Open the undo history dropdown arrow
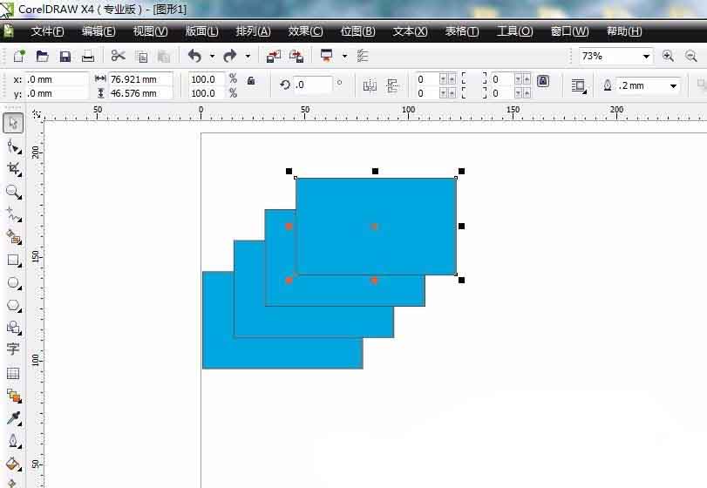 click(x=212, y=57)
